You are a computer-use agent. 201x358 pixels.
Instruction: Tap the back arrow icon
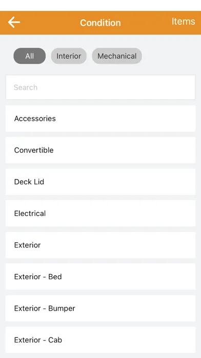[14, 23]
